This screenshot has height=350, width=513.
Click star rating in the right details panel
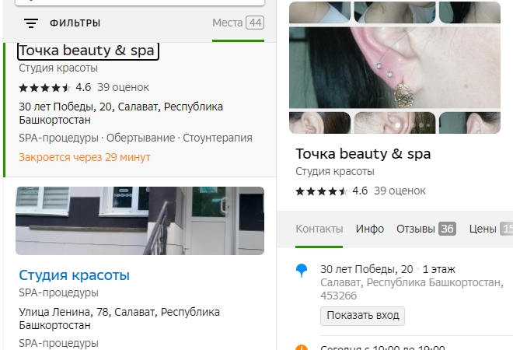321,191
